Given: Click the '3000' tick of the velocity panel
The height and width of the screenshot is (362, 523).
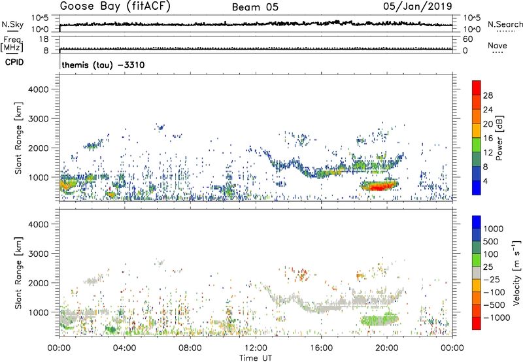Looking at the screenshot, I should click(39, 254).
